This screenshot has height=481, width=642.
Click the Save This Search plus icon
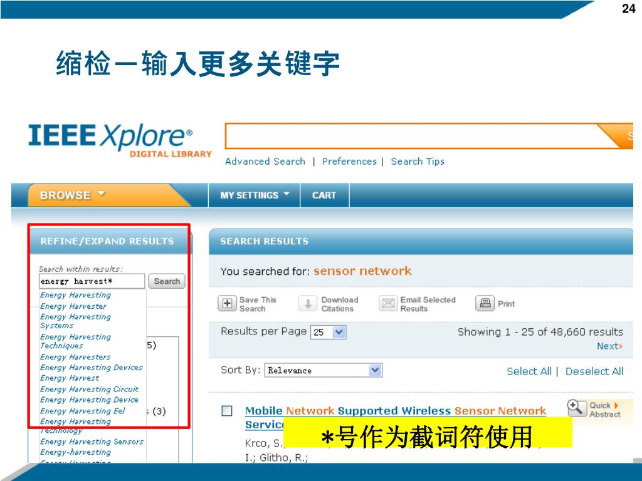coord(227,304)
